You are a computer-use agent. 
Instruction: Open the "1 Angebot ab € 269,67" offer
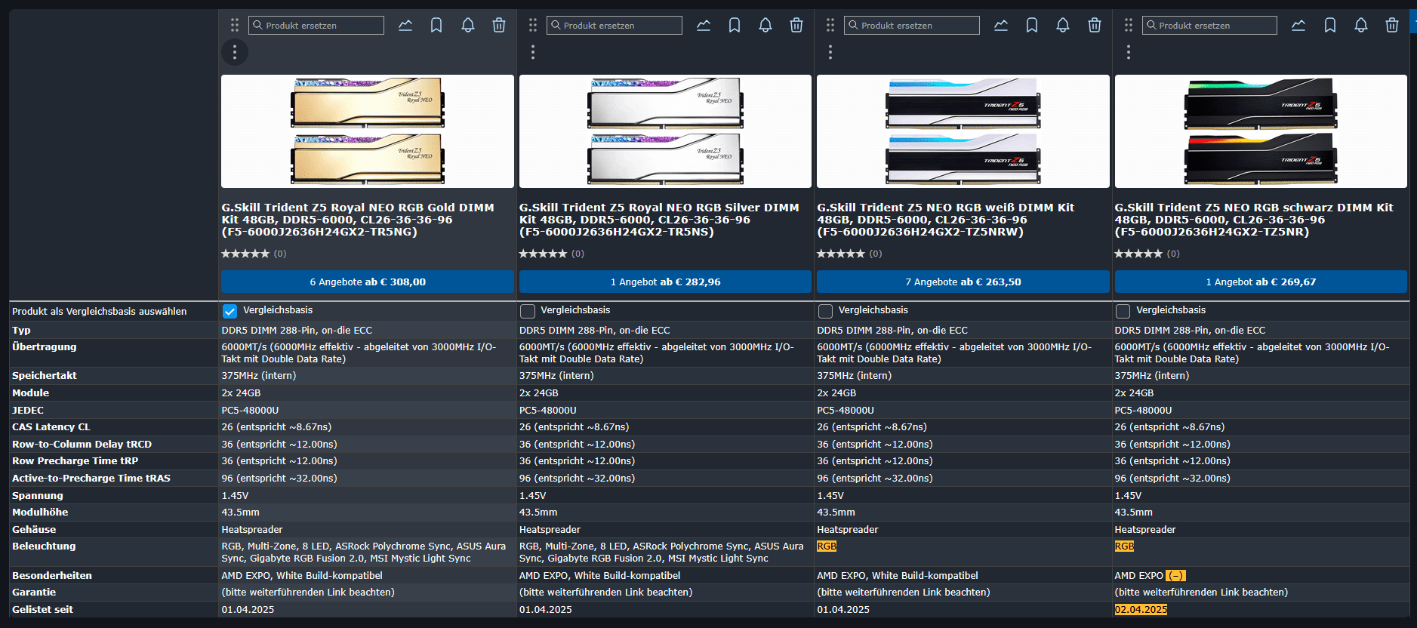(x=1261, y=282)
